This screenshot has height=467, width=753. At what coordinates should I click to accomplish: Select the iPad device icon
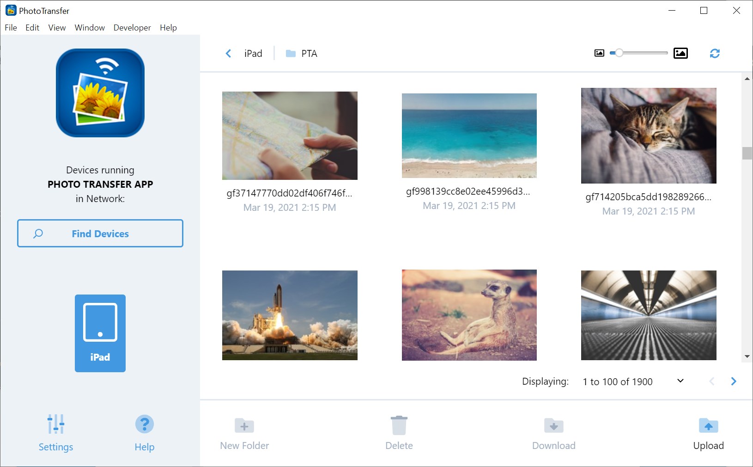[x=100, y=333]
